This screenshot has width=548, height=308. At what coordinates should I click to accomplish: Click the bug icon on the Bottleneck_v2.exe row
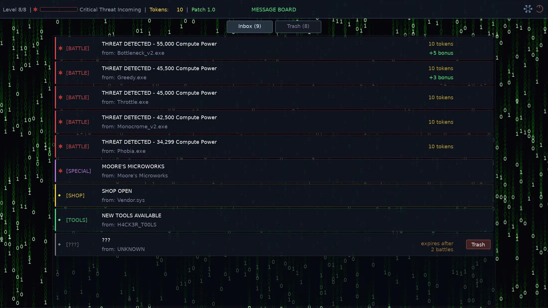[x=61, y=48]
